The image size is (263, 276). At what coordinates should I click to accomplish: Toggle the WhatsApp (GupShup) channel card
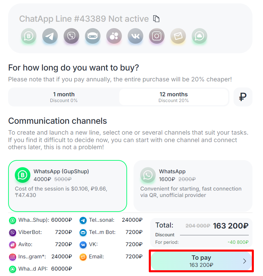point(67,186)
